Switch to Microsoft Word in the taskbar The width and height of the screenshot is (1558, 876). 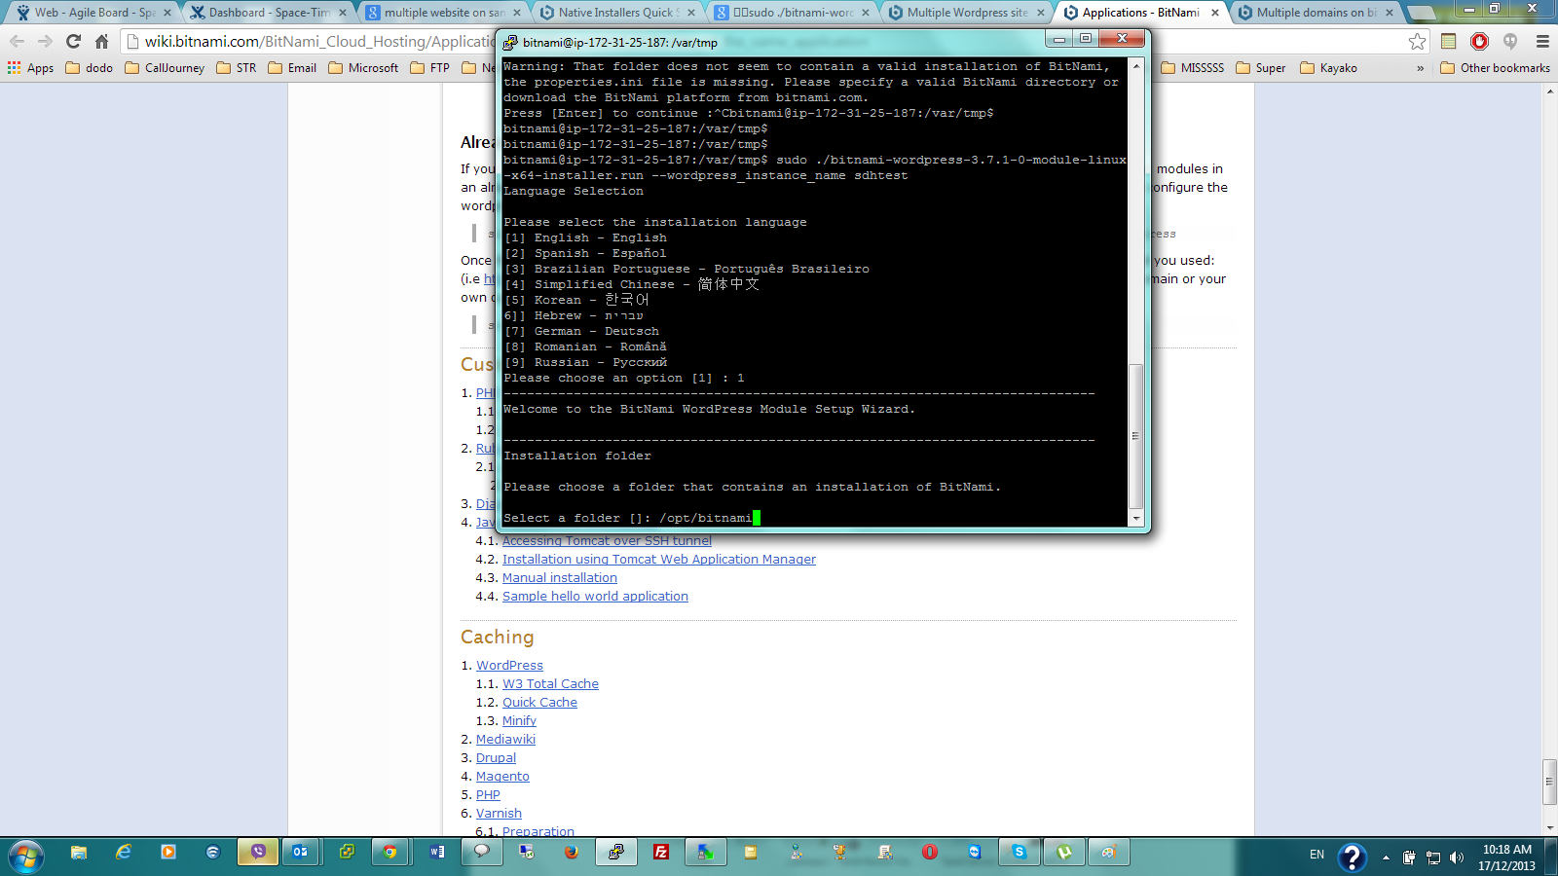tap(437, 853)
